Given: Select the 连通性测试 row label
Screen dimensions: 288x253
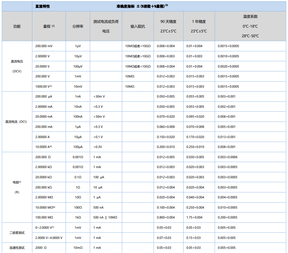Looking at the screenshot, I should tap(17, 248).
